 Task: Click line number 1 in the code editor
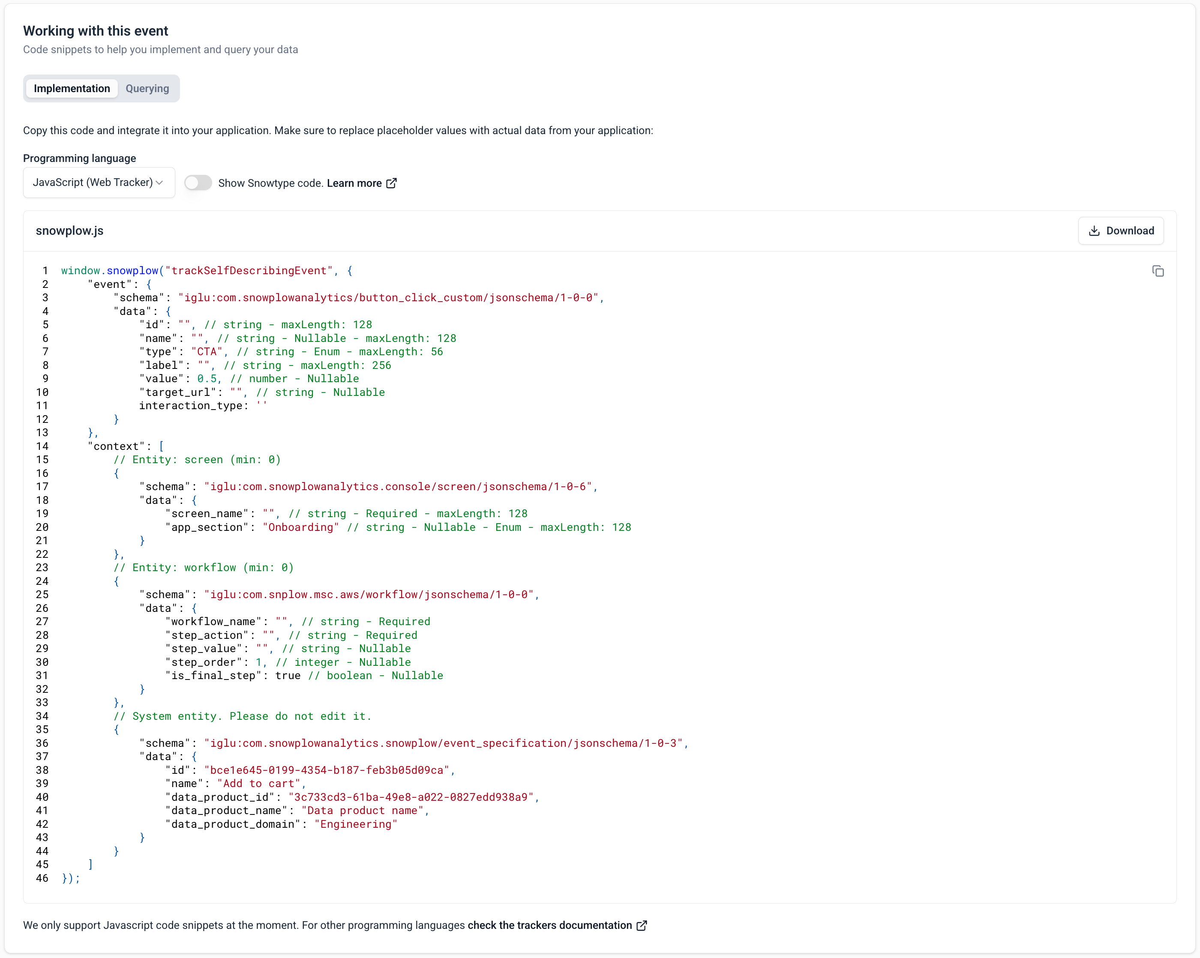[x=45, y=271]
